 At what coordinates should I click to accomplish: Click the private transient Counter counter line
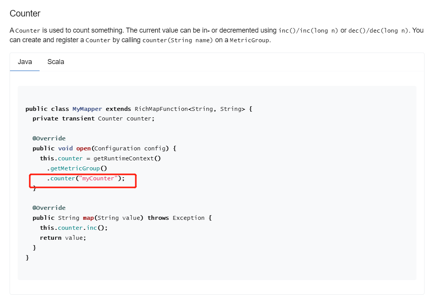[x=93, y=119]
